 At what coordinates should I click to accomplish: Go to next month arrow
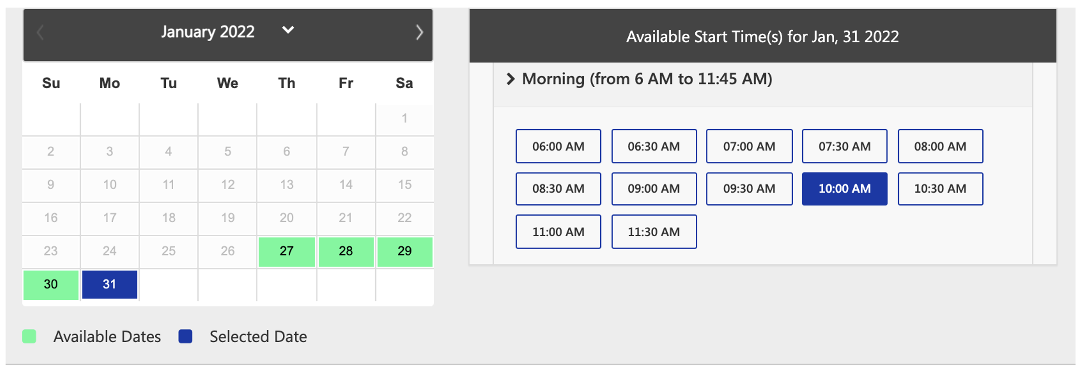point(419,32)
